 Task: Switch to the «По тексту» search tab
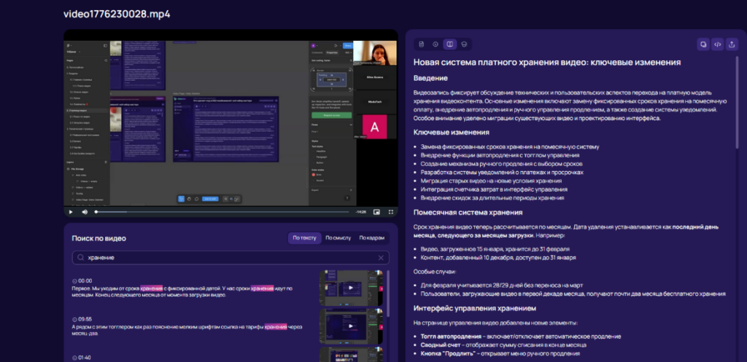[x=304, y=238]
